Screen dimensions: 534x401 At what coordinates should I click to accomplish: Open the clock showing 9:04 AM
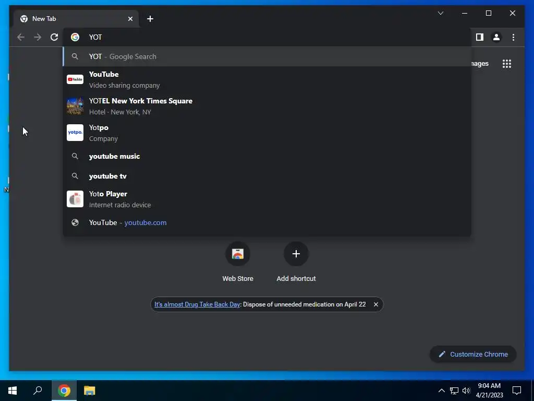(x=489, y=391)
